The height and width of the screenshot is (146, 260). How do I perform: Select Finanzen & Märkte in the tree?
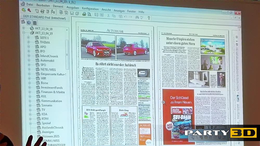pyautogui.click(x=53, y=92)
